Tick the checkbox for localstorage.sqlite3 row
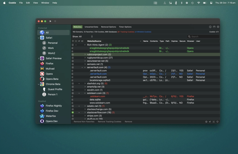The image size is (238, 154). pyautogui.click(x=72, y=80)
